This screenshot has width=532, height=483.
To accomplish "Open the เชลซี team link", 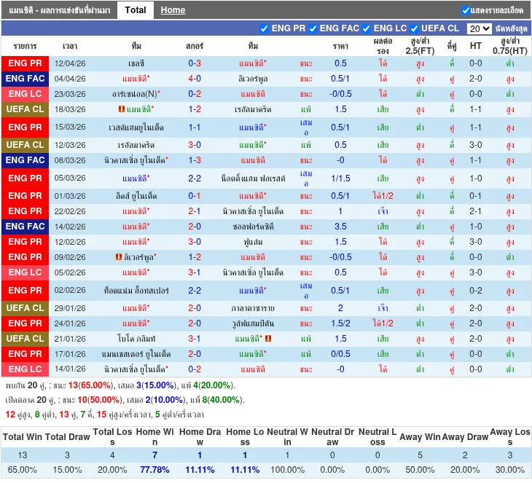I will point(136,63).
